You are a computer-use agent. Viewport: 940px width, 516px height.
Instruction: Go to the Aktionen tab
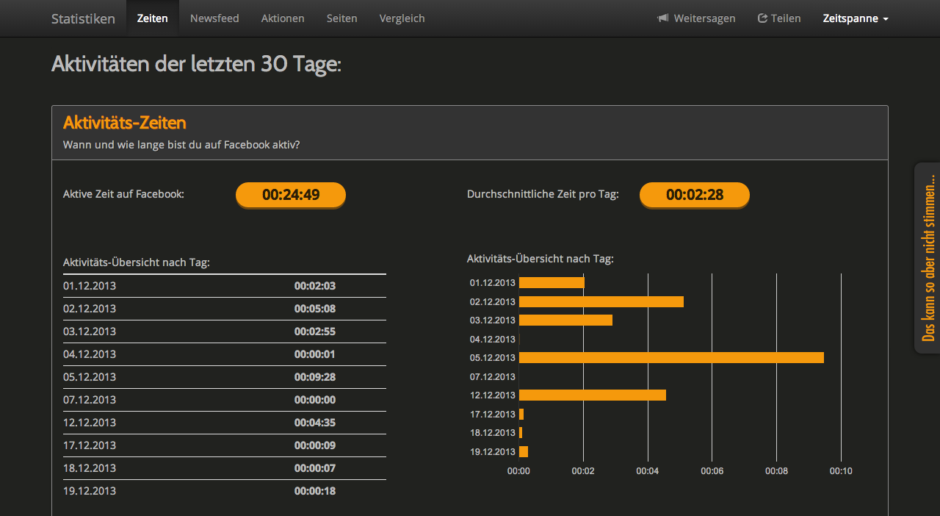[x=283, y=18]
